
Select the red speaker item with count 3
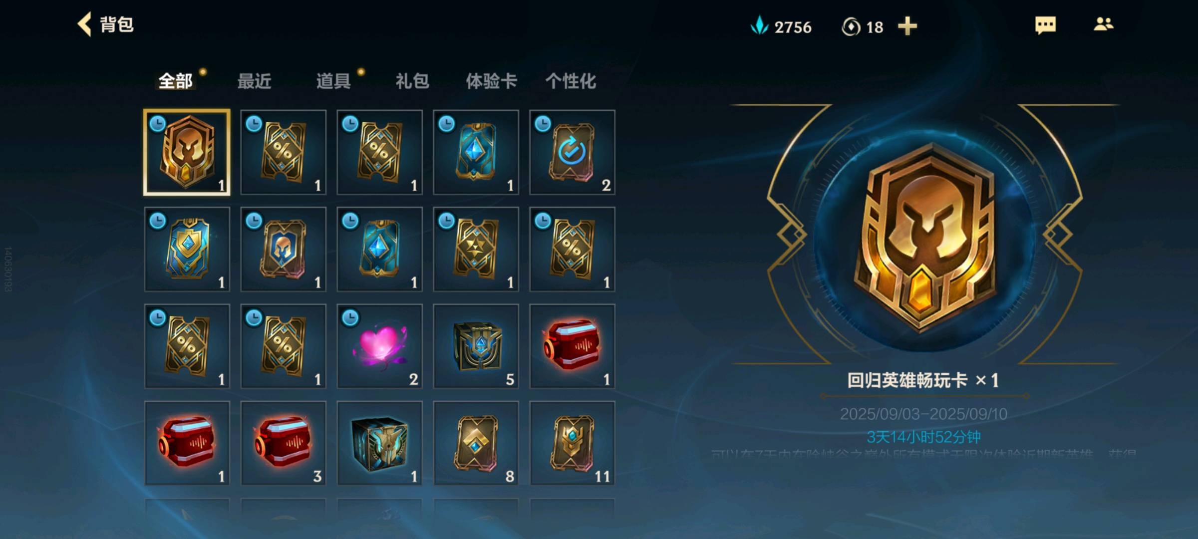pos(283,443)
